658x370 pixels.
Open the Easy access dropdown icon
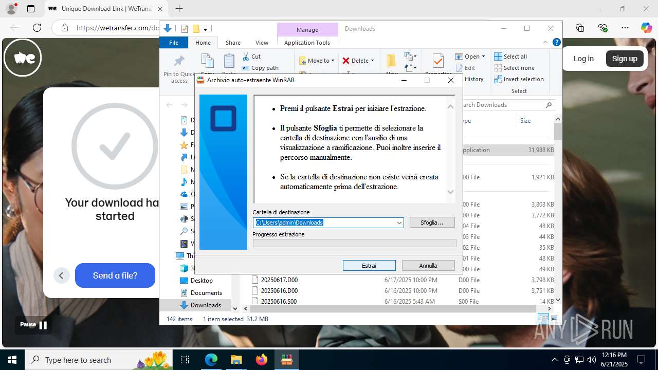[x=410, y=67]
